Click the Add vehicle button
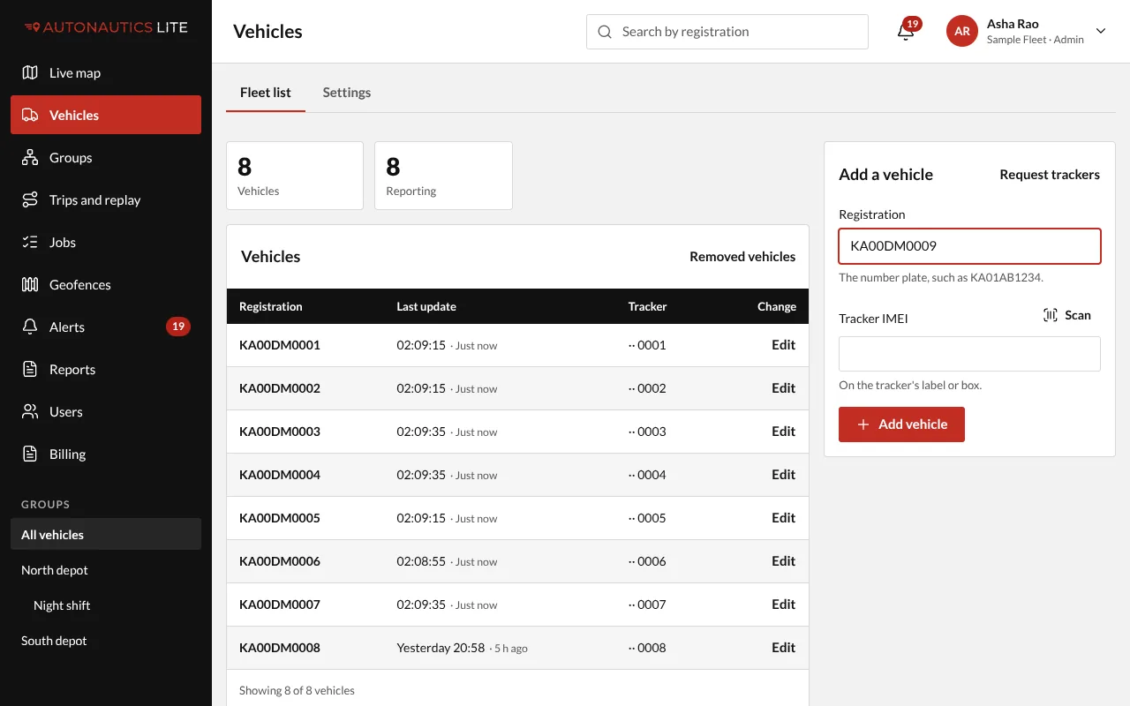The width and height of the screenshot is (1130, 706). (901, 424)
